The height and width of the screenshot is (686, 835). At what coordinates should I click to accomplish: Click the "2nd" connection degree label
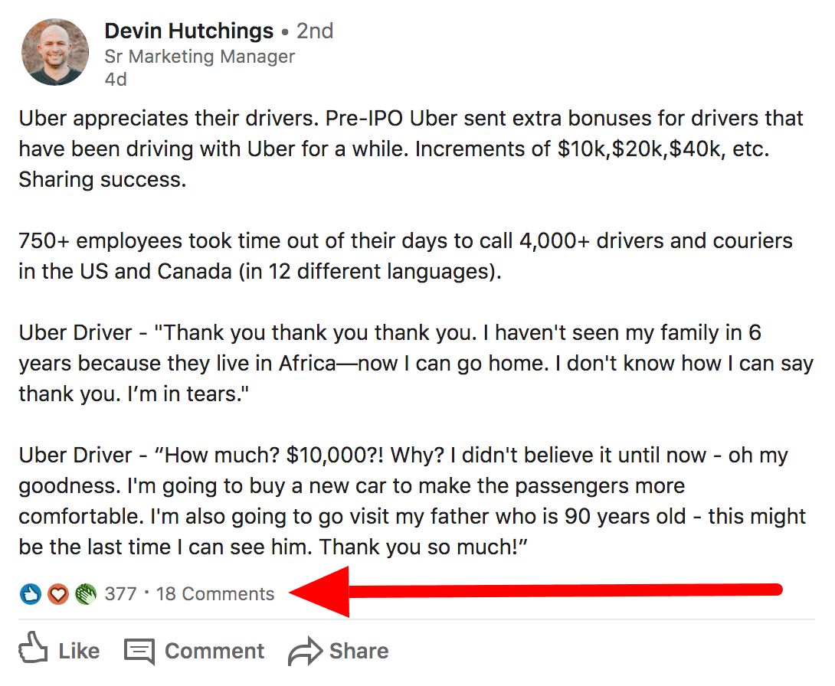pos(315,31)
